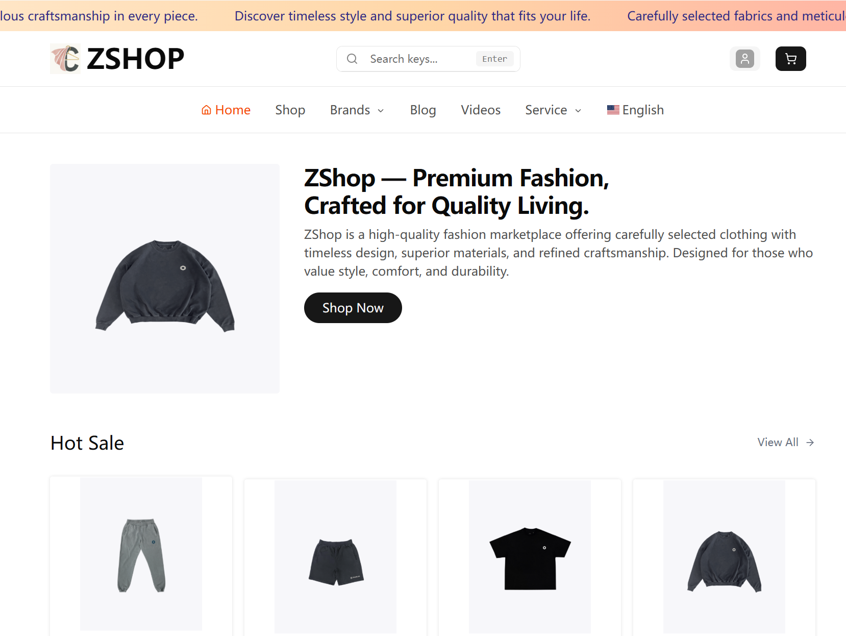Open the shopping cart

[x=790, y=59]
